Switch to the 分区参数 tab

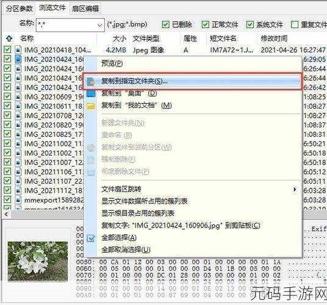(x=19, y=9)
